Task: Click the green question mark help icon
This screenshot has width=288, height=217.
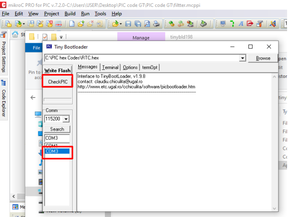Action: (232, 23)
